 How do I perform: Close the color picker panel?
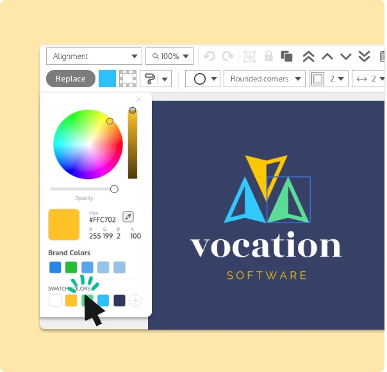pyautogui.click(x=139, y=99)
